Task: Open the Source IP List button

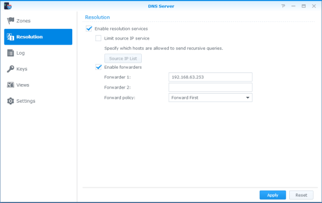Action: [x=123, y=59]
